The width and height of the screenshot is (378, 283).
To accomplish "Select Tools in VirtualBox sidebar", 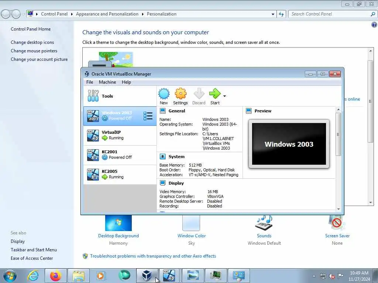I will point(120,96).
